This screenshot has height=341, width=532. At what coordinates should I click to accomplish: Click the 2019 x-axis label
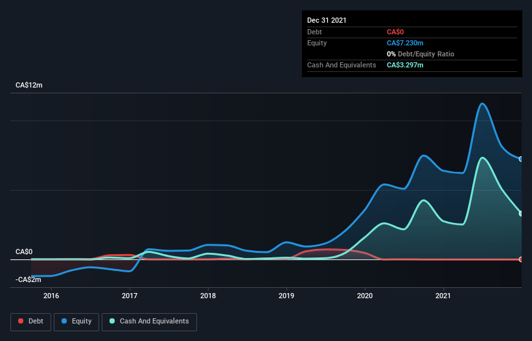(286, 296)
